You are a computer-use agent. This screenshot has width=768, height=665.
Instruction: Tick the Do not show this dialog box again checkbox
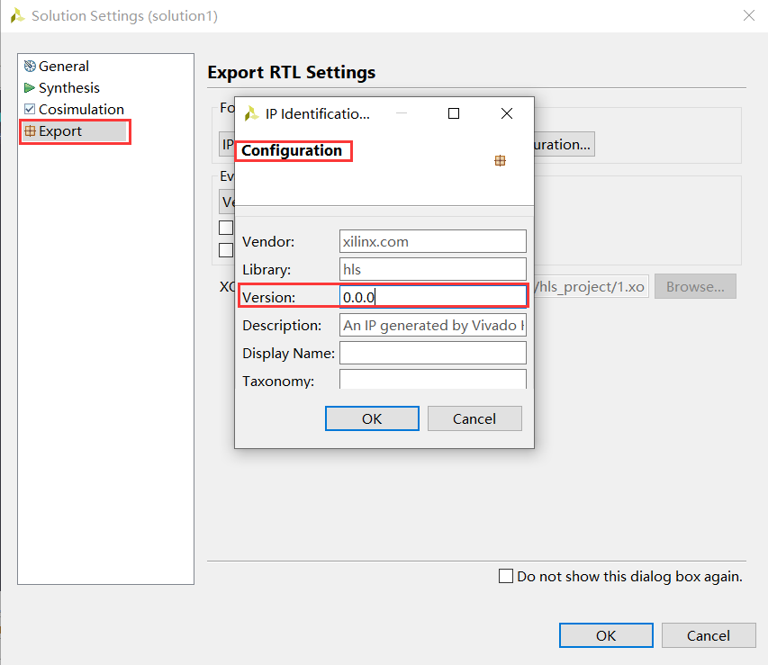[505, 576]
